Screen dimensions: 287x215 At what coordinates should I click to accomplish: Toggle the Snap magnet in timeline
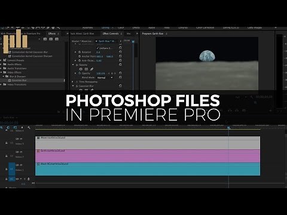point(8,127)
